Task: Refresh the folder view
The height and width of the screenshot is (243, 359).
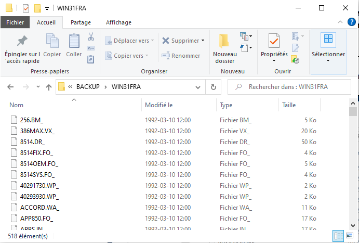Action: click(x=214, y=87)
